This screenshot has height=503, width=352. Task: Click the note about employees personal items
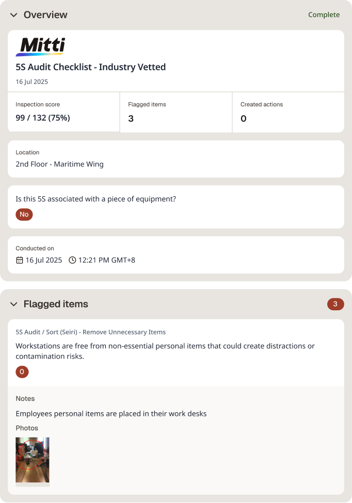(111, 414)
